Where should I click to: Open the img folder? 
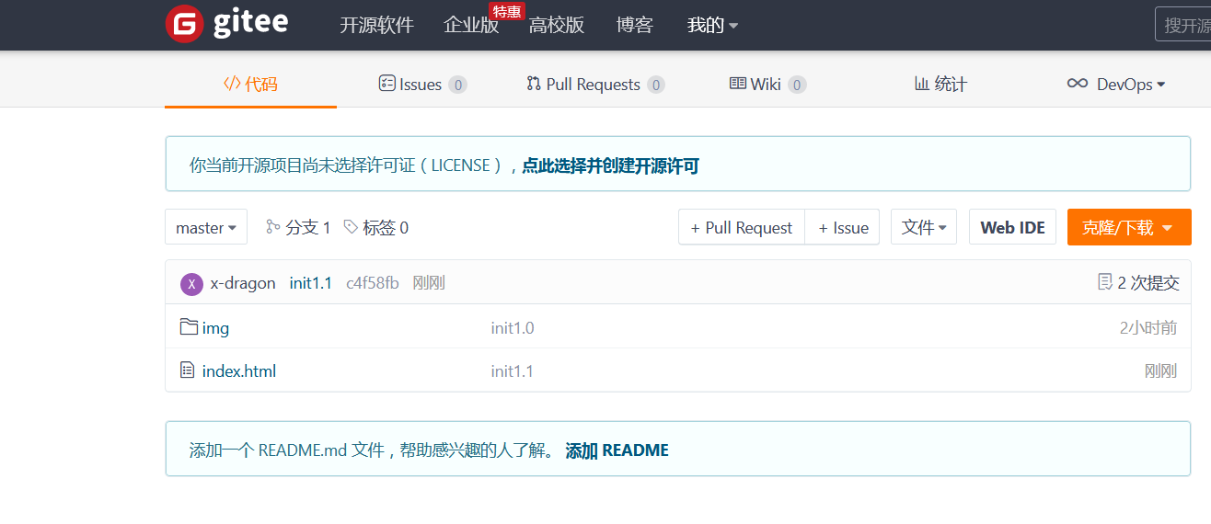[x=215, y=327]
